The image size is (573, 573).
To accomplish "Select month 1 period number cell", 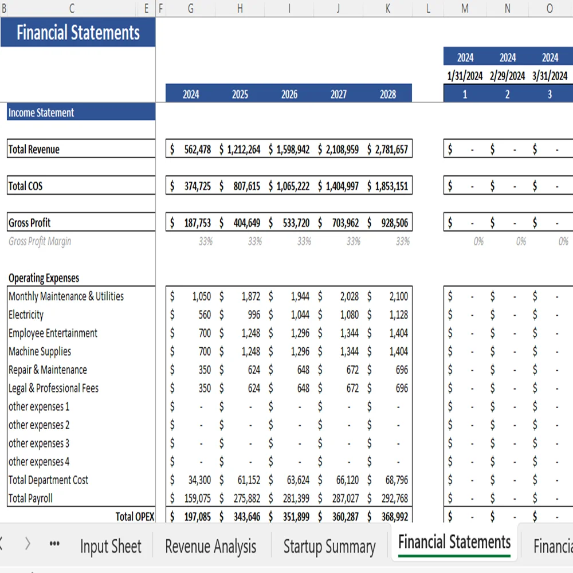I will coord(465,95).
